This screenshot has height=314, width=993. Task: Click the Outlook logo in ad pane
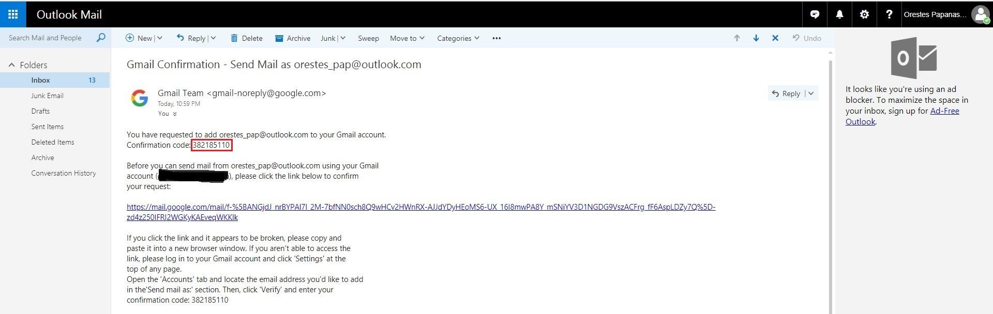click(x=914, y=58)
